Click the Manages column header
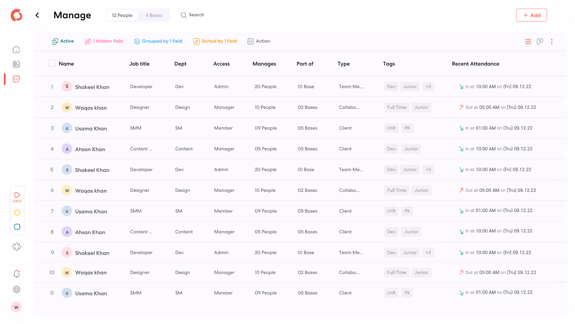575x324 pixels. [264, 64]
